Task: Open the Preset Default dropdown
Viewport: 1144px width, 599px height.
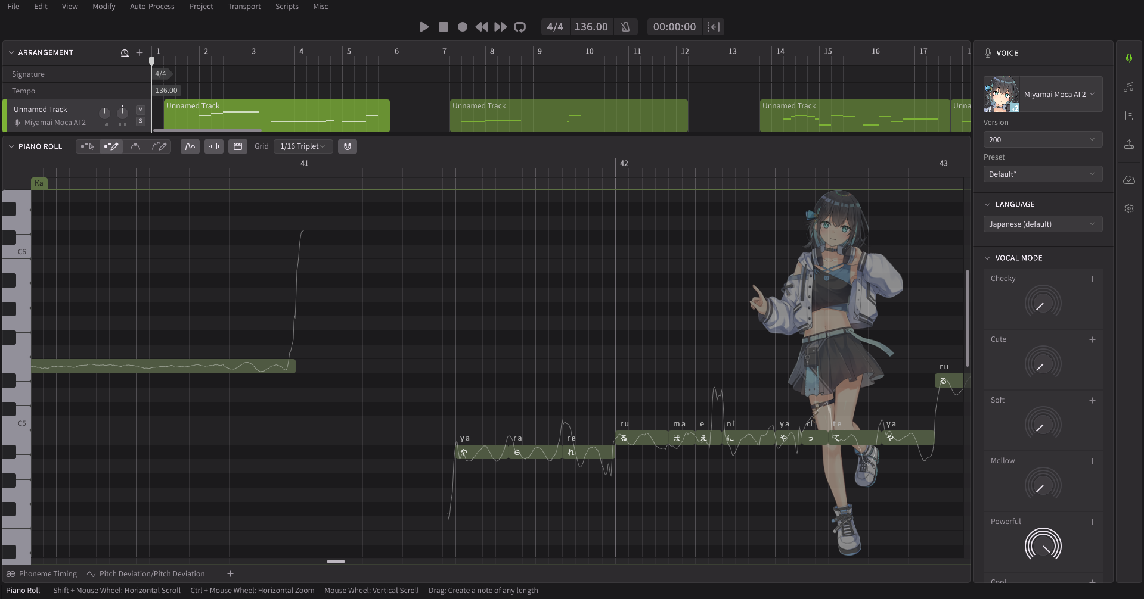Action: [1043, 174]
